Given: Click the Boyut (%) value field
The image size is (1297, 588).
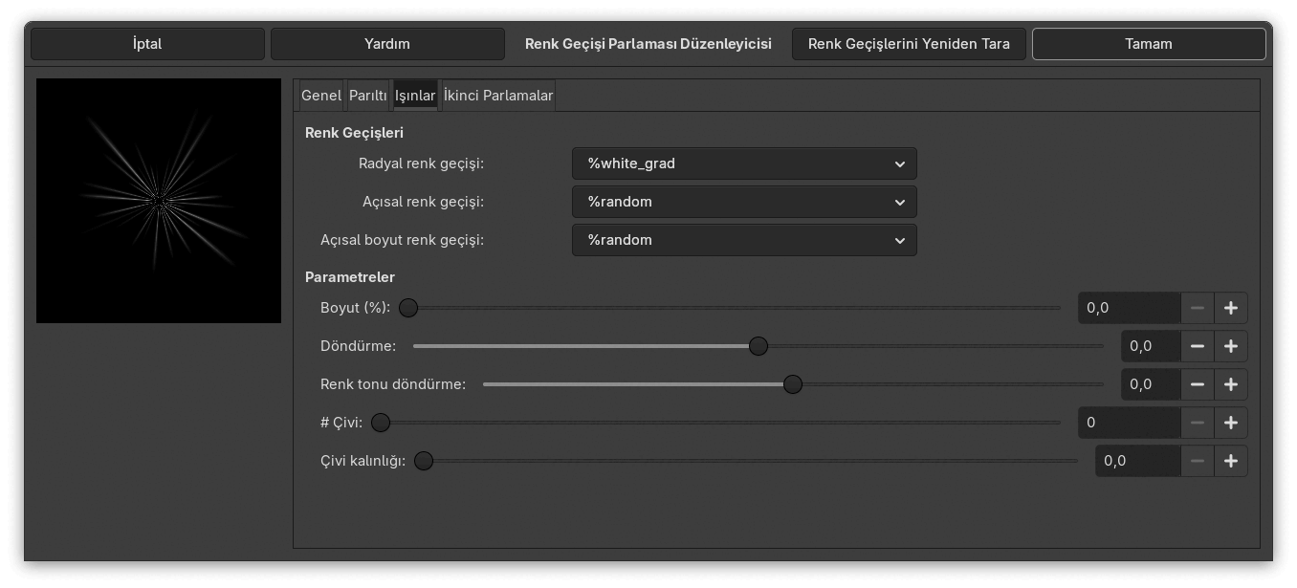Looking at the screenshot, I should (x=1129, y=308).
